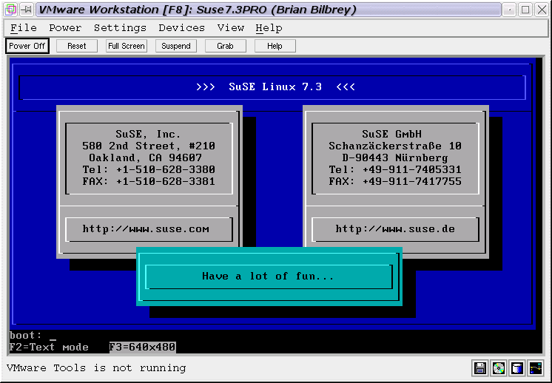Click the hard disk status icon
The image size is (552, 383).
(517, 368)
